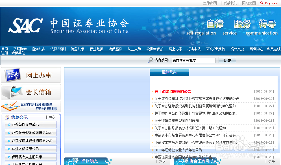The height and width of the screenshot is (165, 281).
Task: Click bullet icon beside 证券公司信息公示
Action: 9,125
